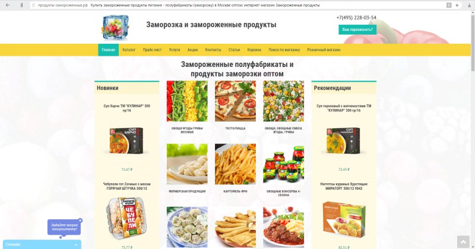Open the Картофель фри category image
The image size is (475, 249).
(x=235, y=164)
